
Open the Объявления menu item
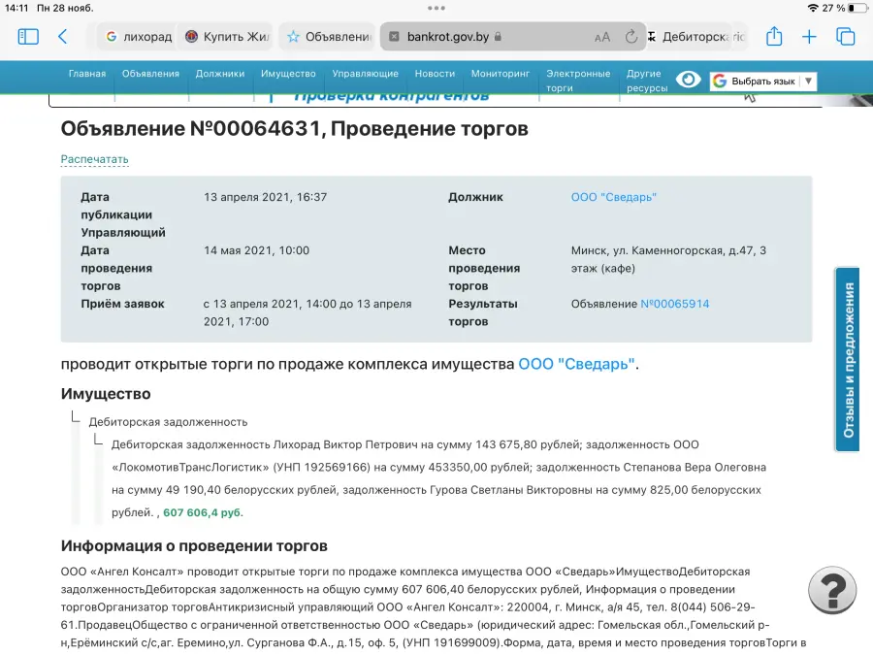pos(151,74)
